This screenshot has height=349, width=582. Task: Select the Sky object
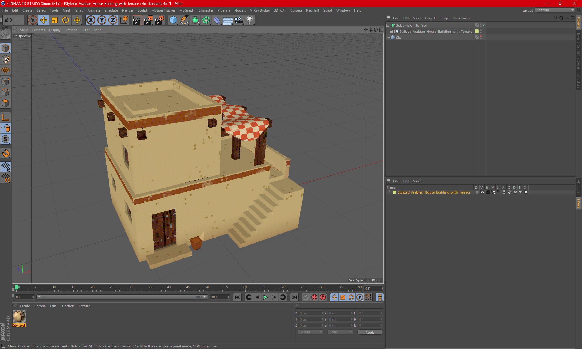[398, 38]
